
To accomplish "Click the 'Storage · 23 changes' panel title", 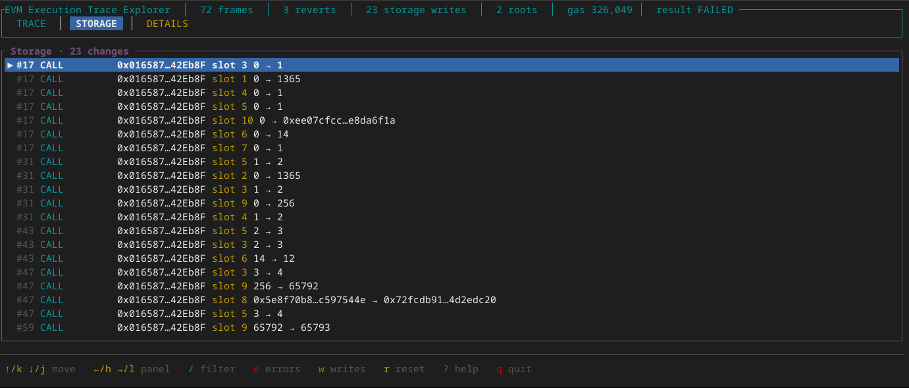I will tap(70, 51).
